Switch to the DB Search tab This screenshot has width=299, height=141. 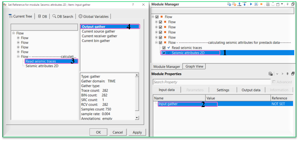point(63,16)
